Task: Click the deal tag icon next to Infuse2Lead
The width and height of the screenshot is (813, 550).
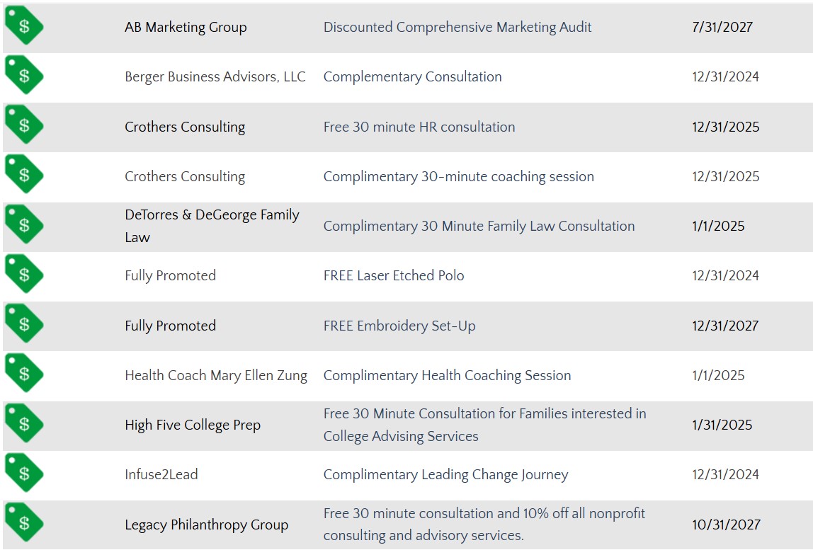Action: pos(24,472)
